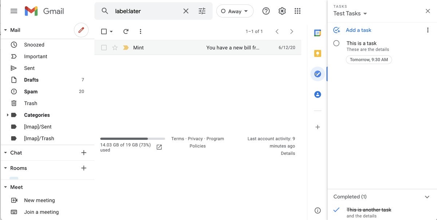The height and width of the screenshot is (220, 437).
Task: Mark 'This is a task' as complete
Action: point(336,43)
